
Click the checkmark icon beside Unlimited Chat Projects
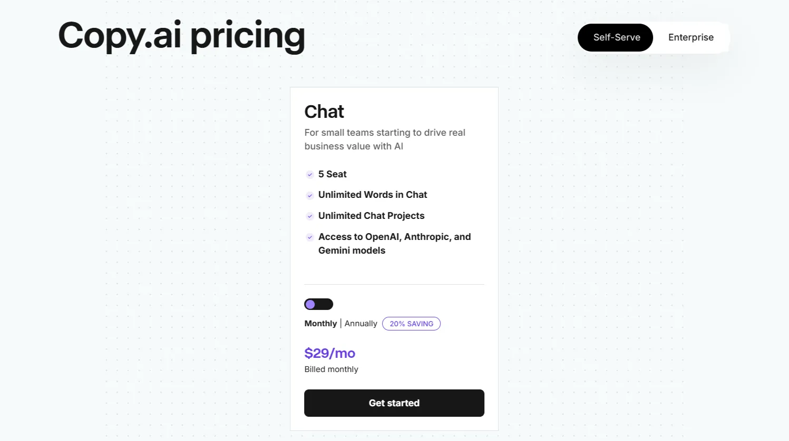click(x=310, y=216)
